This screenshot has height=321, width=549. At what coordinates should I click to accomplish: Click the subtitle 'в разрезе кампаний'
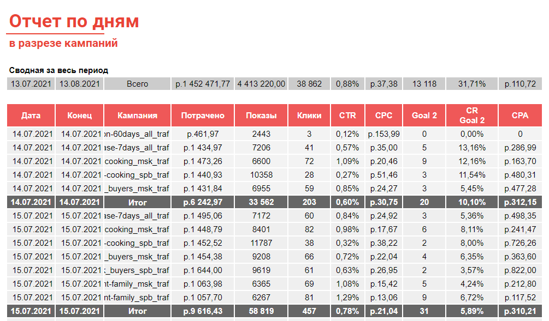coord(63,43)
